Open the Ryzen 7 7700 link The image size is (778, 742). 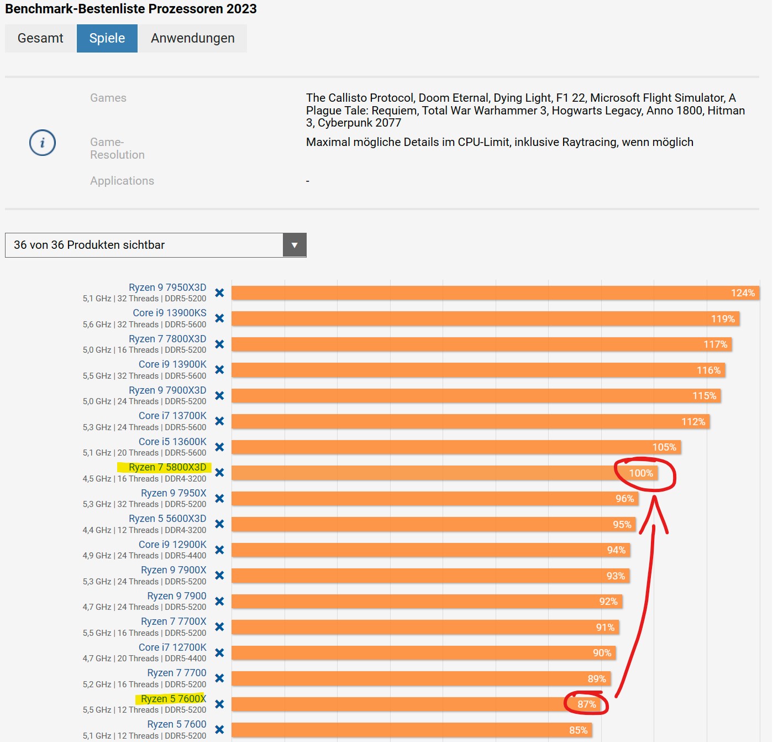[177, 673]
